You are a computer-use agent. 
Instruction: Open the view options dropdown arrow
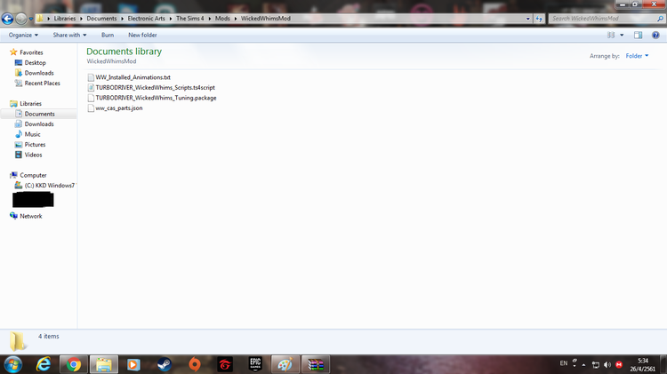coord(622,36)
